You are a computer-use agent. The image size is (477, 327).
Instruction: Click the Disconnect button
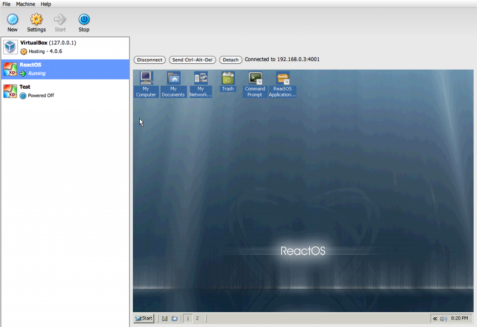pos(150,60)
